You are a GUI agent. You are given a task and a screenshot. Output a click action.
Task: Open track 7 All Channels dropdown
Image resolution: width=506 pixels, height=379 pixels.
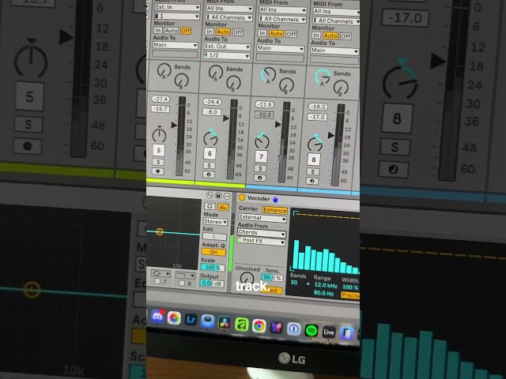tap(282, 19)
